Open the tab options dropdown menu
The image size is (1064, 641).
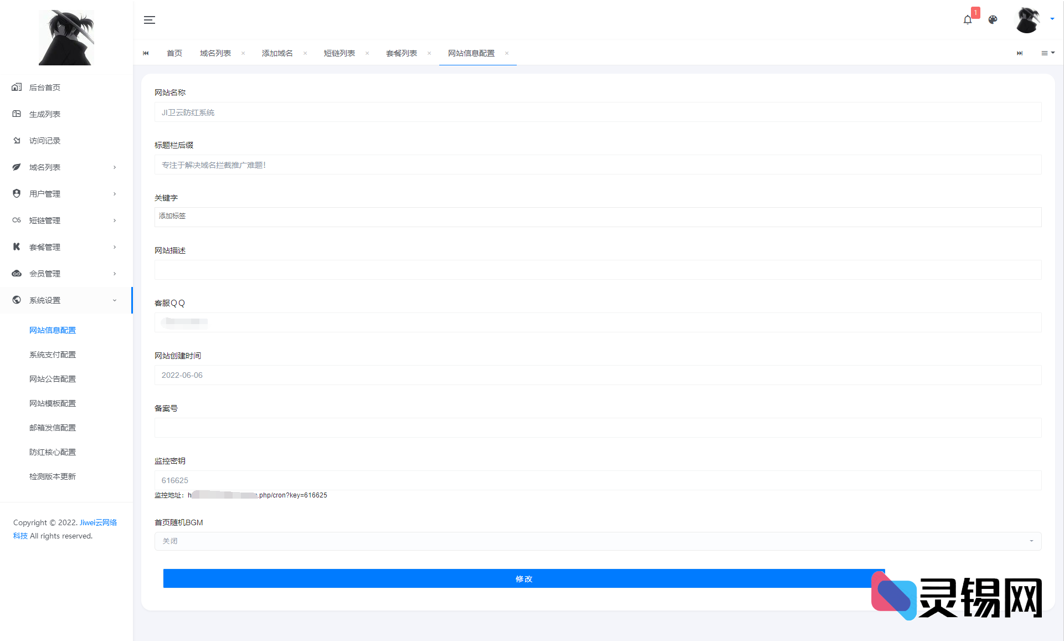click(1047, 53)
